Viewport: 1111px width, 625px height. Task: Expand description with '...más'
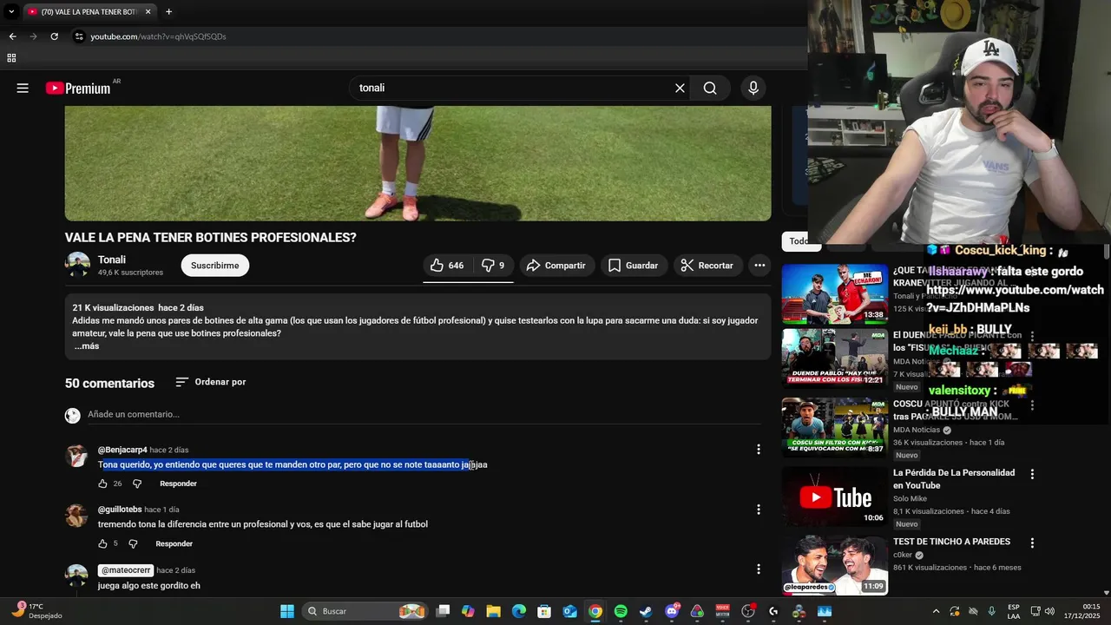(x=86, y=346)
